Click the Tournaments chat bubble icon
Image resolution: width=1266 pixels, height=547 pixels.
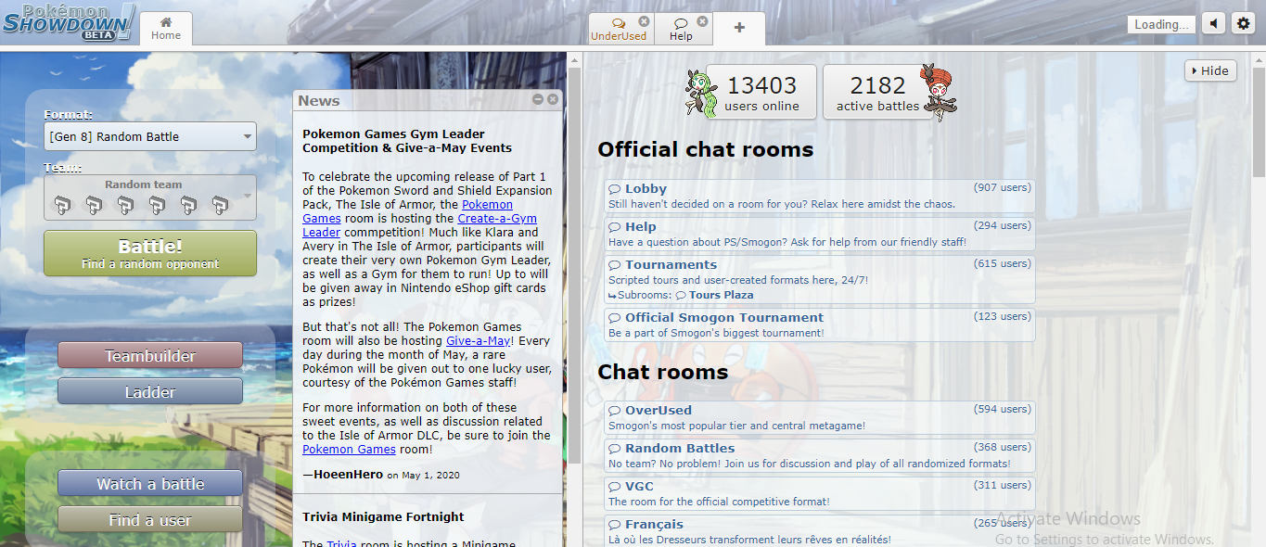pos(615,265)
